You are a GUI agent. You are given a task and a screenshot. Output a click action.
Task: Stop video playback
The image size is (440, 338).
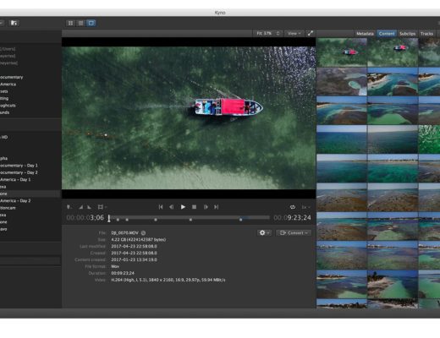[x=194, y=207]
